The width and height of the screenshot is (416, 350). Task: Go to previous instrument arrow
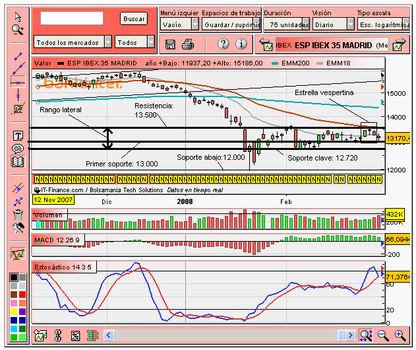tap(266, 44)
